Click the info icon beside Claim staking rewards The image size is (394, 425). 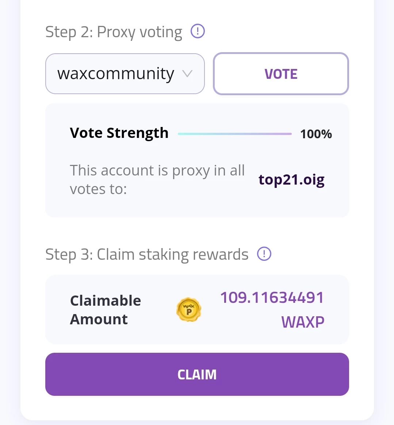click(x=264, y=254)
